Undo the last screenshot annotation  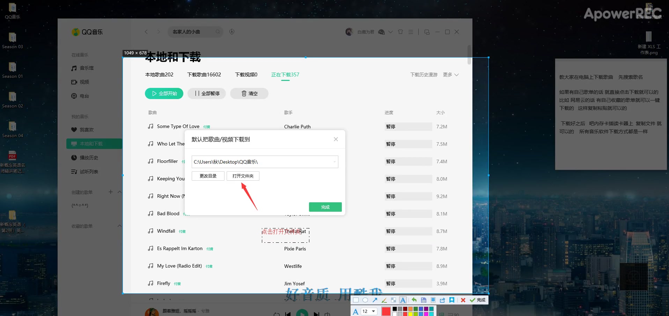[x=414, y=300]
